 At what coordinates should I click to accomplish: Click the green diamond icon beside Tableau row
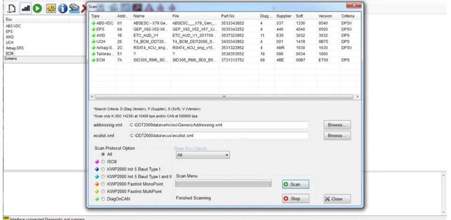click(93, 53)
